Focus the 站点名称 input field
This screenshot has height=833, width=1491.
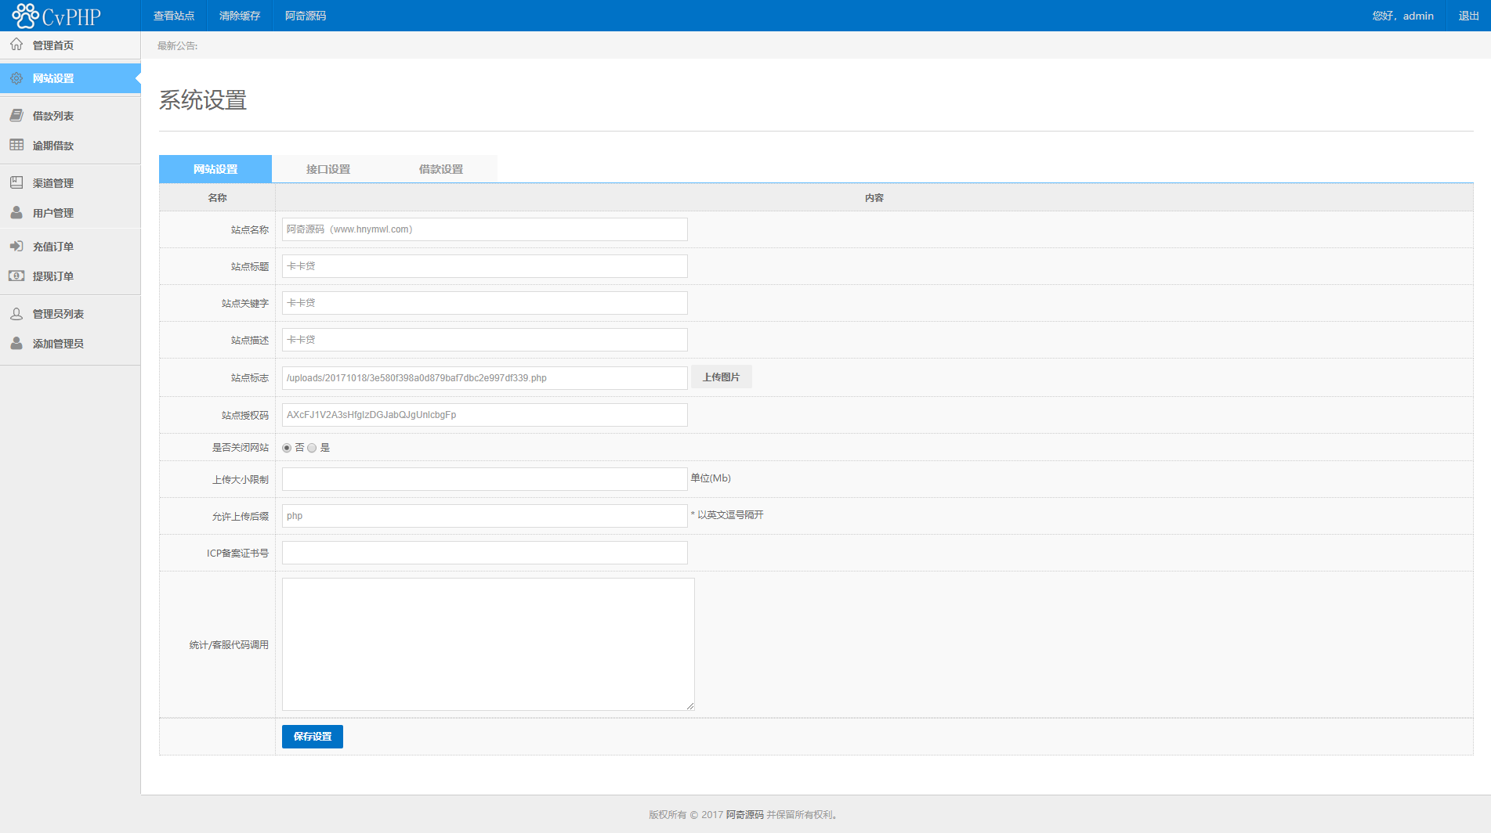[x=485, y=229]
